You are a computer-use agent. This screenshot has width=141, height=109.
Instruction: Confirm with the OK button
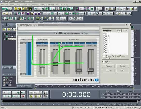pyautogui.click(x=123, y=71)
